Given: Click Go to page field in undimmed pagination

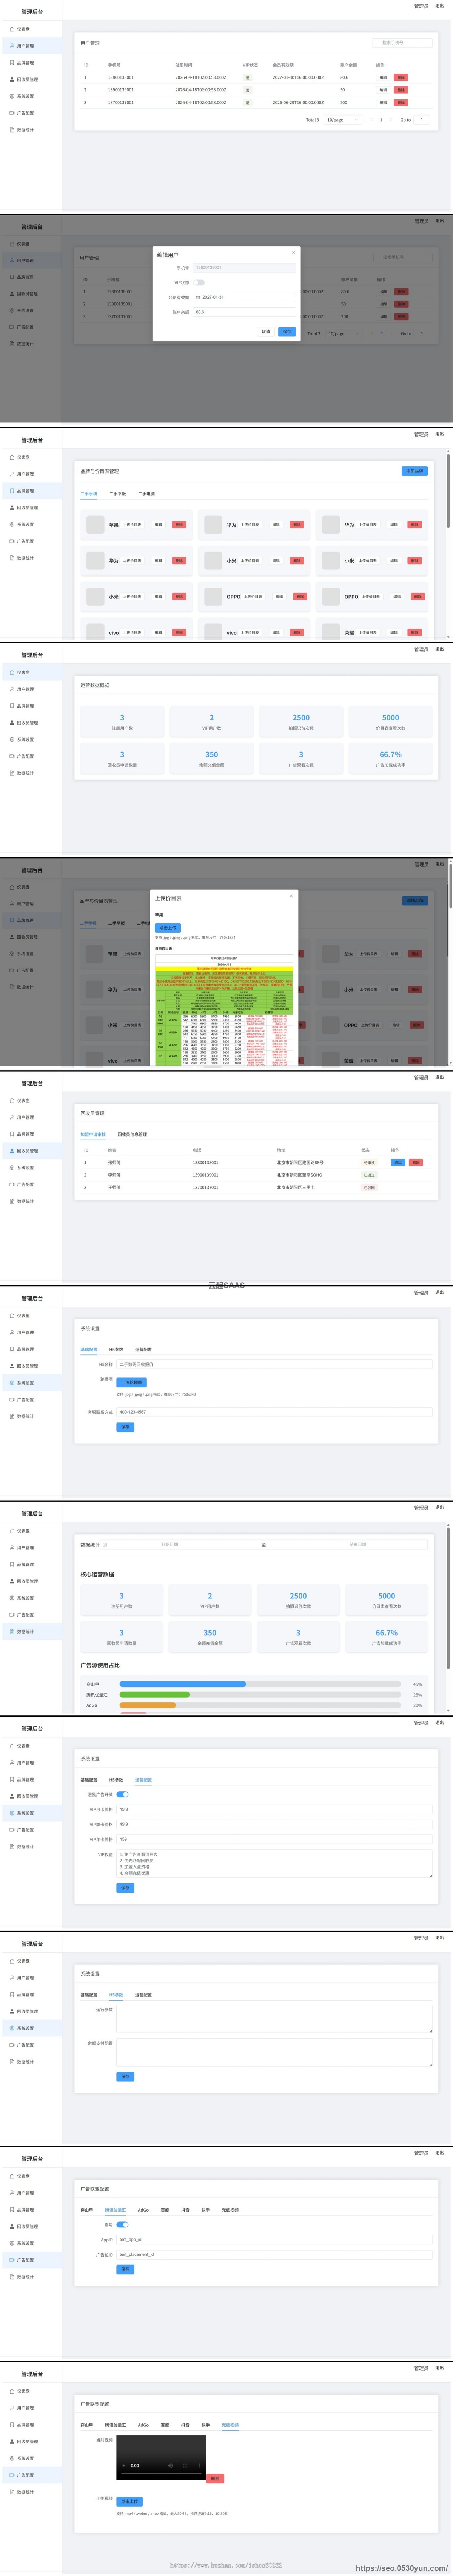Looking at the screenshot, I should coord(422,120).
